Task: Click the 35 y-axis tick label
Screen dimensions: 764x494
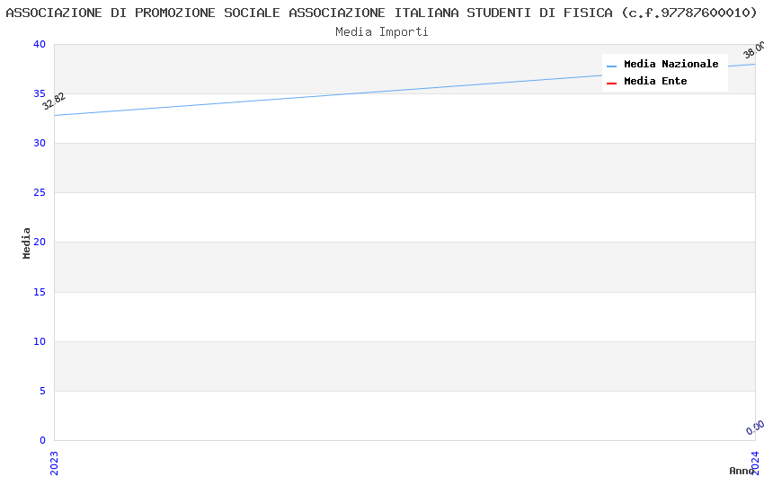Action: 39,94
